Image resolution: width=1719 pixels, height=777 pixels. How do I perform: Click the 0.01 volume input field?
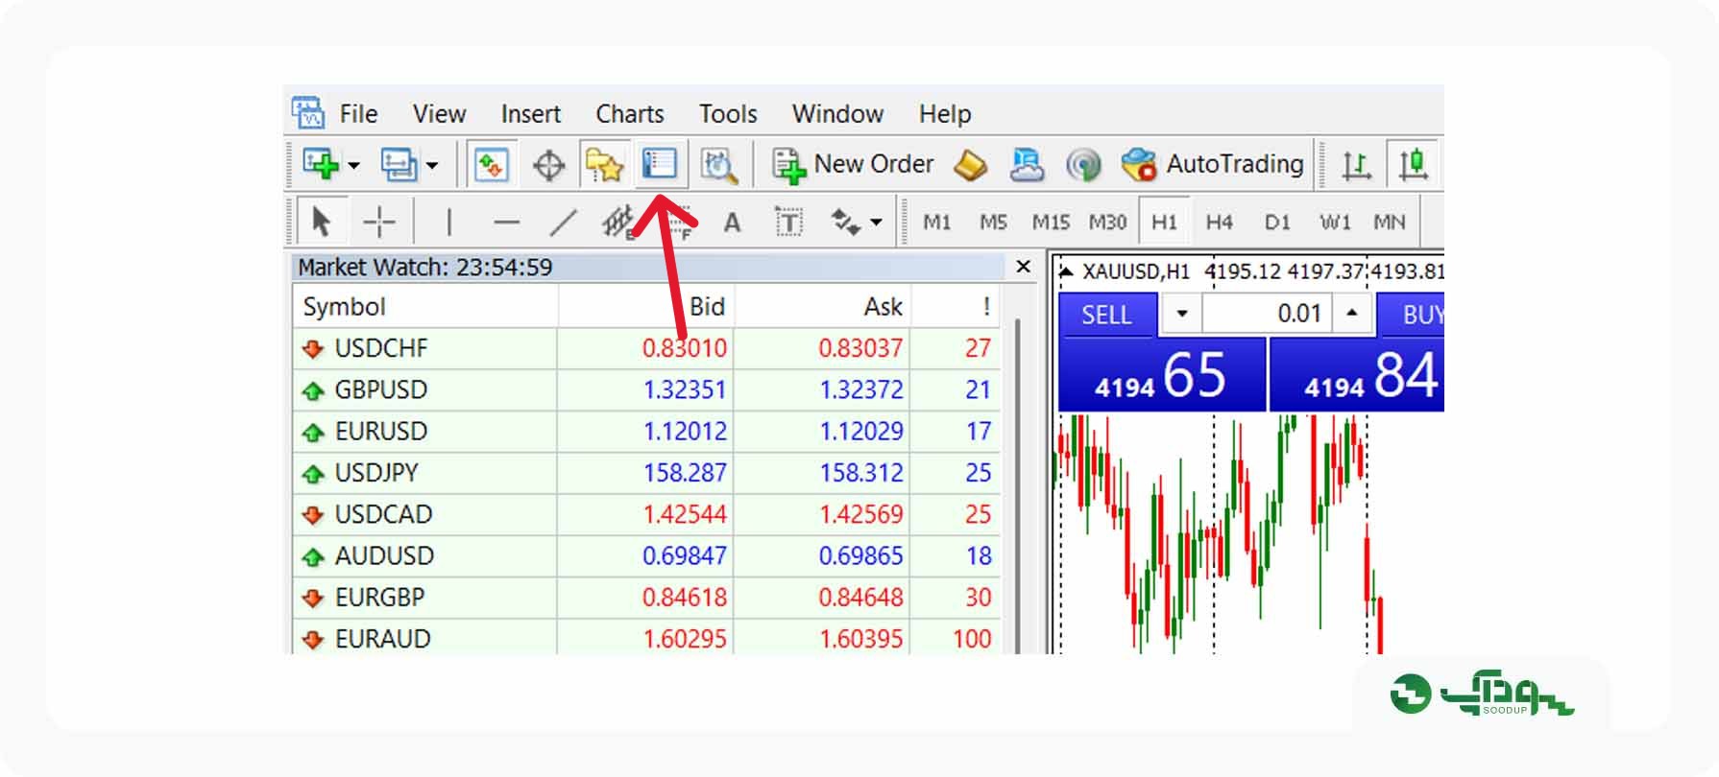(1267, 314)
